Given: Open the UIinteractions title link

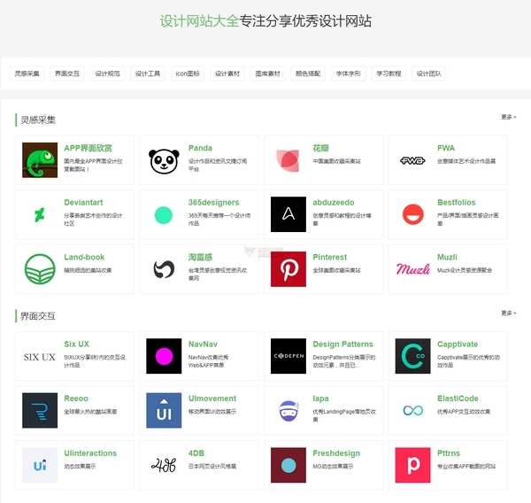Looking at the screenshot, I should click(x=90, y=453).
